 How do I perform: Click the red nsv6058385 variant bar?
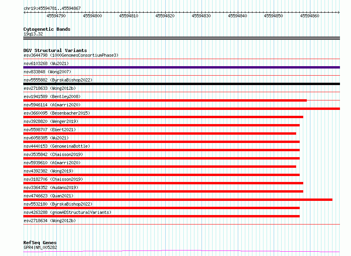(x=161, y=142)
